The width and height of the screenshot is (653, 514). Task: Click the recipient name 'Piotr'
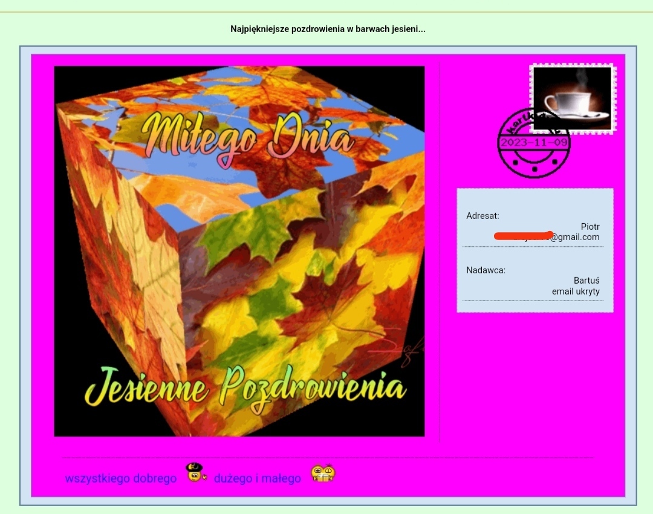point(590,227)
